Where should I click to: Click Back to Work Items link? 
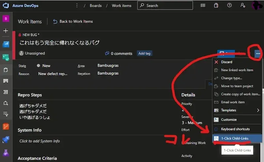point(73,21)
